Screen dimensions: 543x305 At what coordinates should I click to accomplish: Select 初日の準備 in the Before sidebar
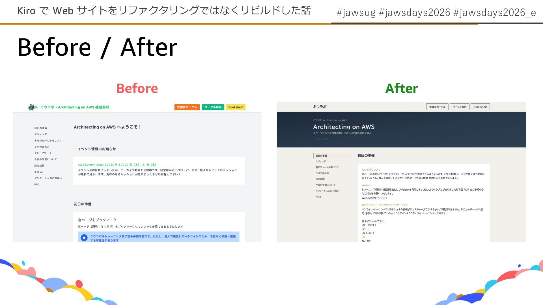(x=41, y=128)
